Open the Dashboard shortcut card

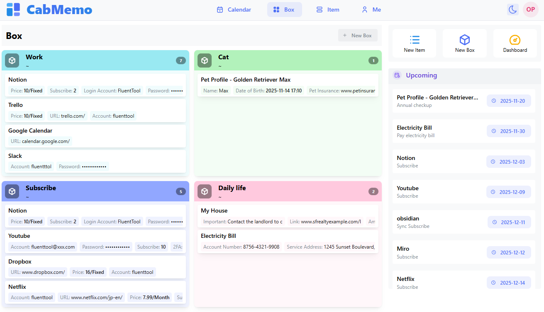point(515,43)
